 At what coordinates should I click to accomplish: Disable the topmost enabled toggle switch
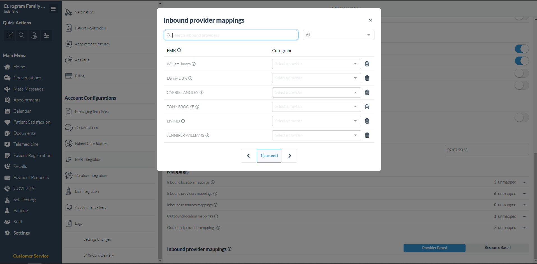tap(522, 48)
